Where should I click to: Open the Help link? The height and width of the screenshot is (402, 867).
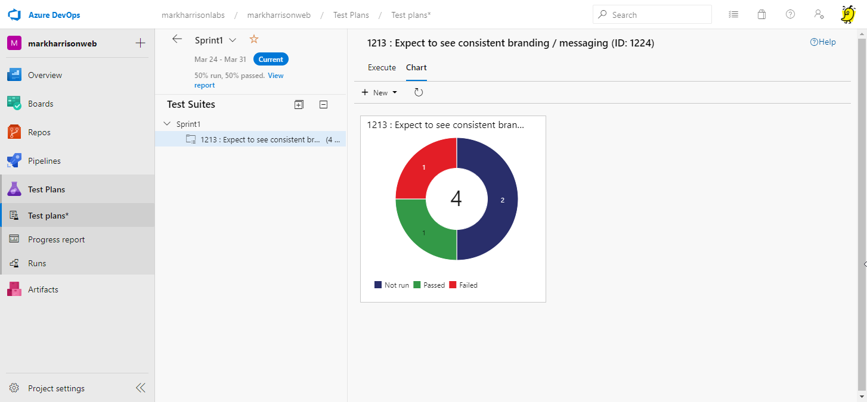click(823, 42)
